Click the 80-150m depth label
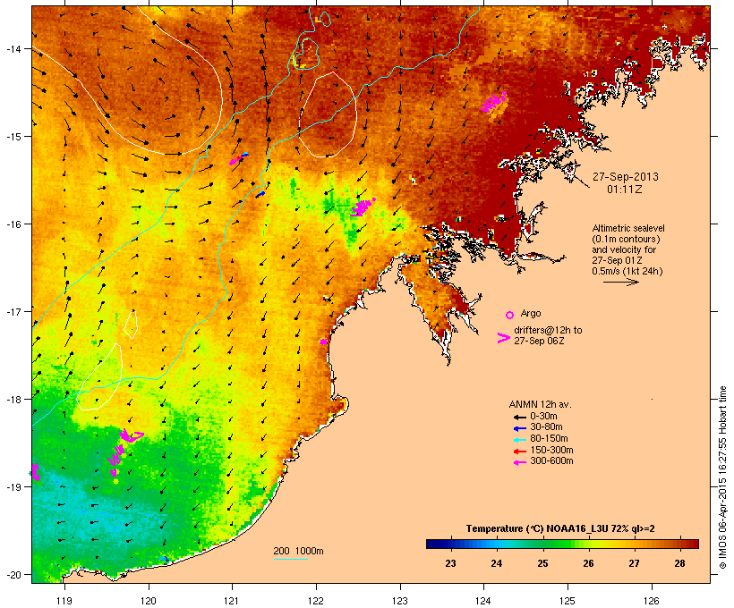The image size is (734, 608). click(549, 439)
